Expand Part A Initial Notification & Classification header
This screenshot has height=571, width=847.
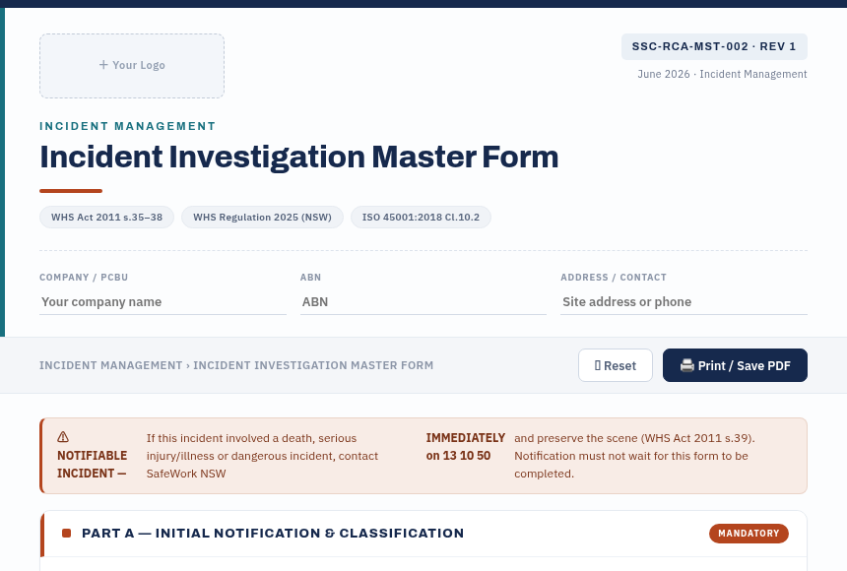tap(423, 534)
